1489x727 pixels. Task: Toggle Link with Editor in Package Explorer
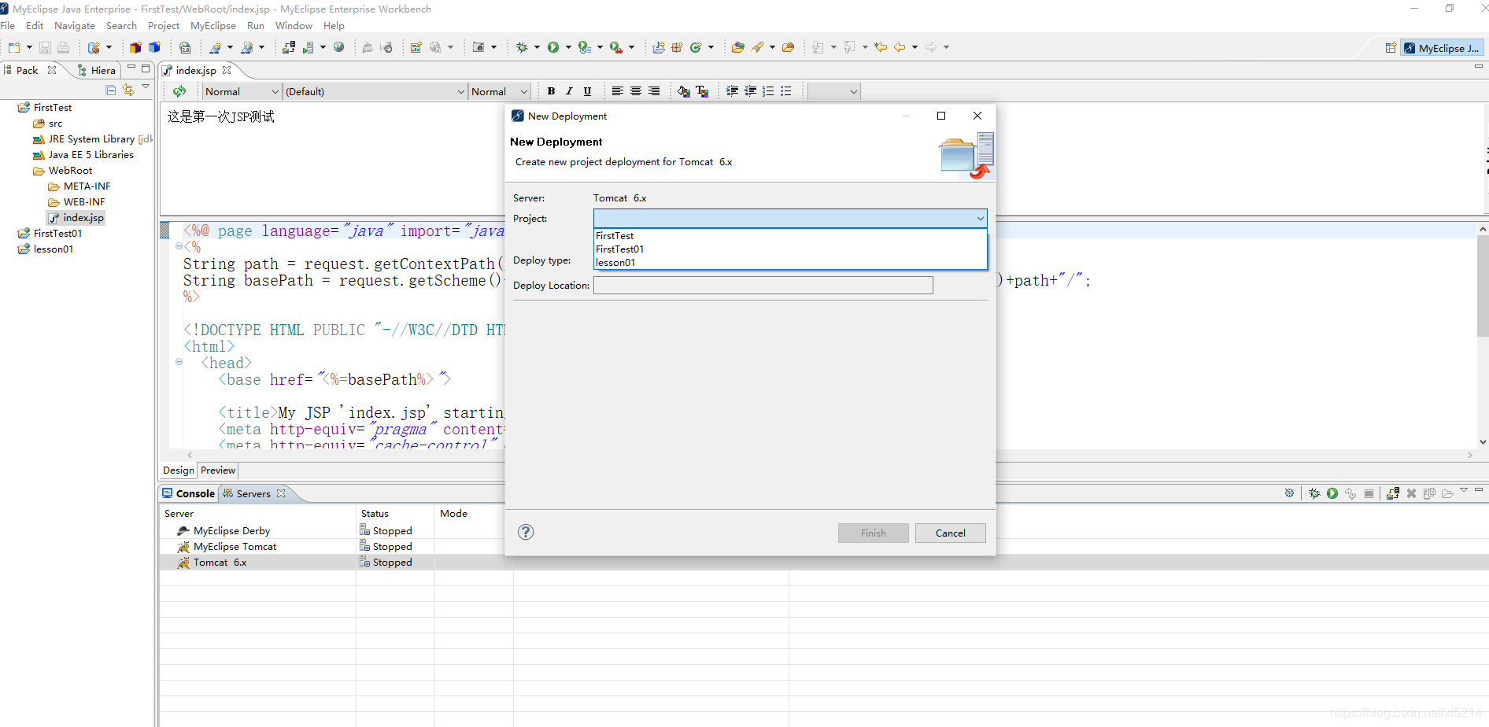[128, 90]
